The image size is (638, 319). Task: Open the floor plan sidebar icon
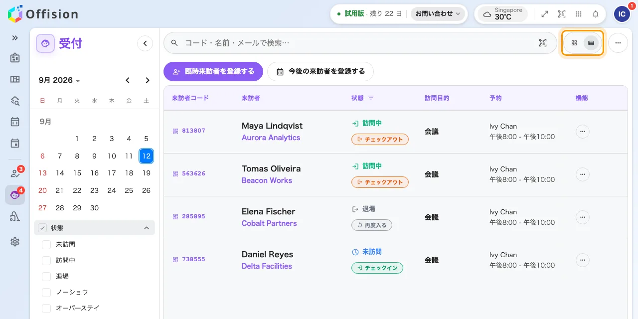[x=15, y=79]
